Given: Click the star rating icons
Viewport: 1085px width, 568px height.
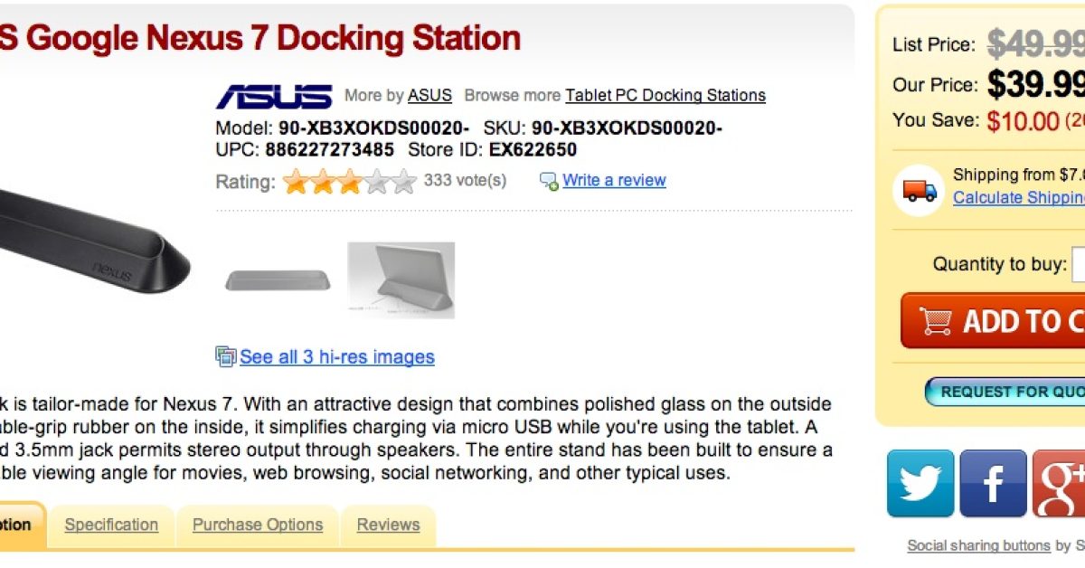Looking at the screenshot, I should pyautogui.click(x=350, y=182).
